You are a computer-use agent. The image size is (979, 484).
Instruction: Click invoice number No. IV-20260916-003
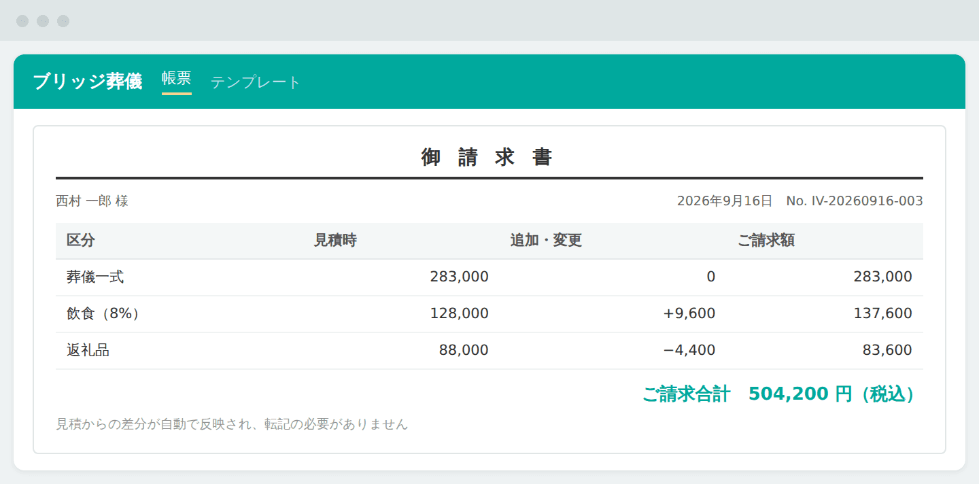point(855,201)
